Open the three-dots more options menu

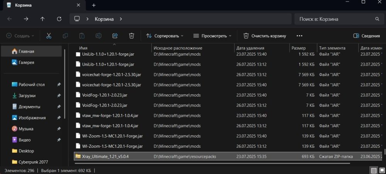(300, 36)
